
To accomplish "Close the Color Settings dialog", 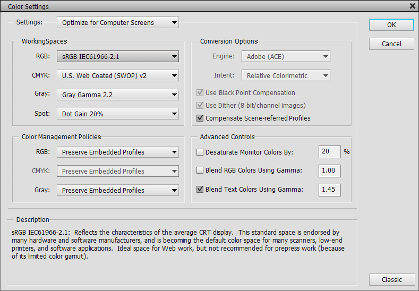I will pos(412,6).
